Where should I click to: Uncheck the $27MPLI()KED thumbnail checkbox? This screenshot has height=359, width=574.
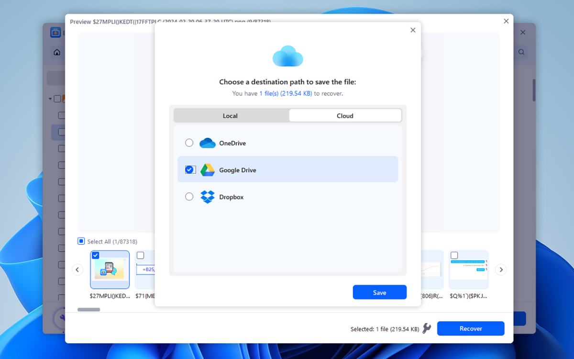[x=95, y=256]
